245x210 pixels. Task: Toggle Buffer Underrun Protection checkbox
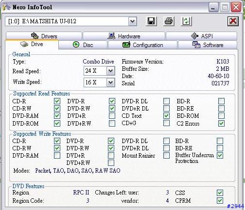(x=220, y=156)
